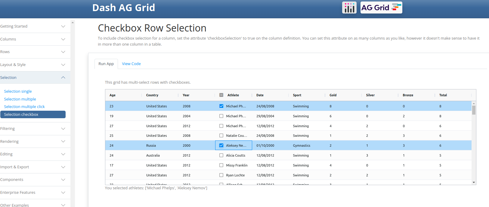Expand the Rendering sidebar section
Viewport: 489px width, 207px height.
(x=35, y=142)
